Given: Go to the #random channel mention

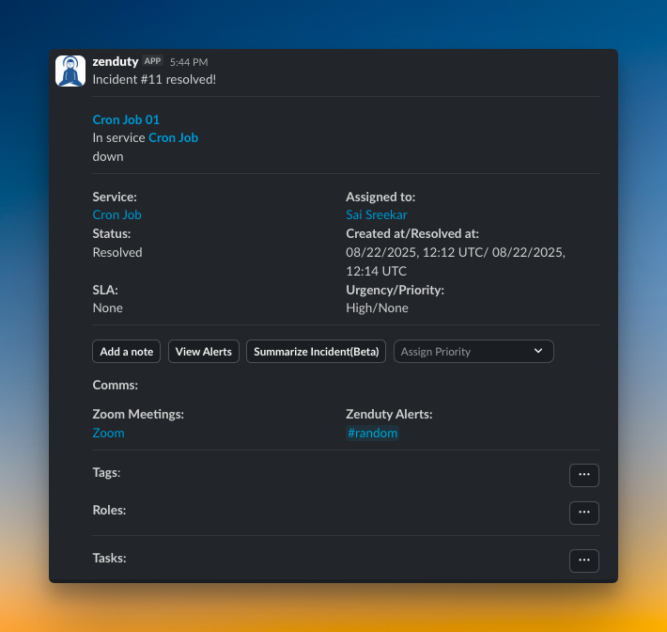Looking at the screenshot, I should pyautogui.click(x=372, y=433).
